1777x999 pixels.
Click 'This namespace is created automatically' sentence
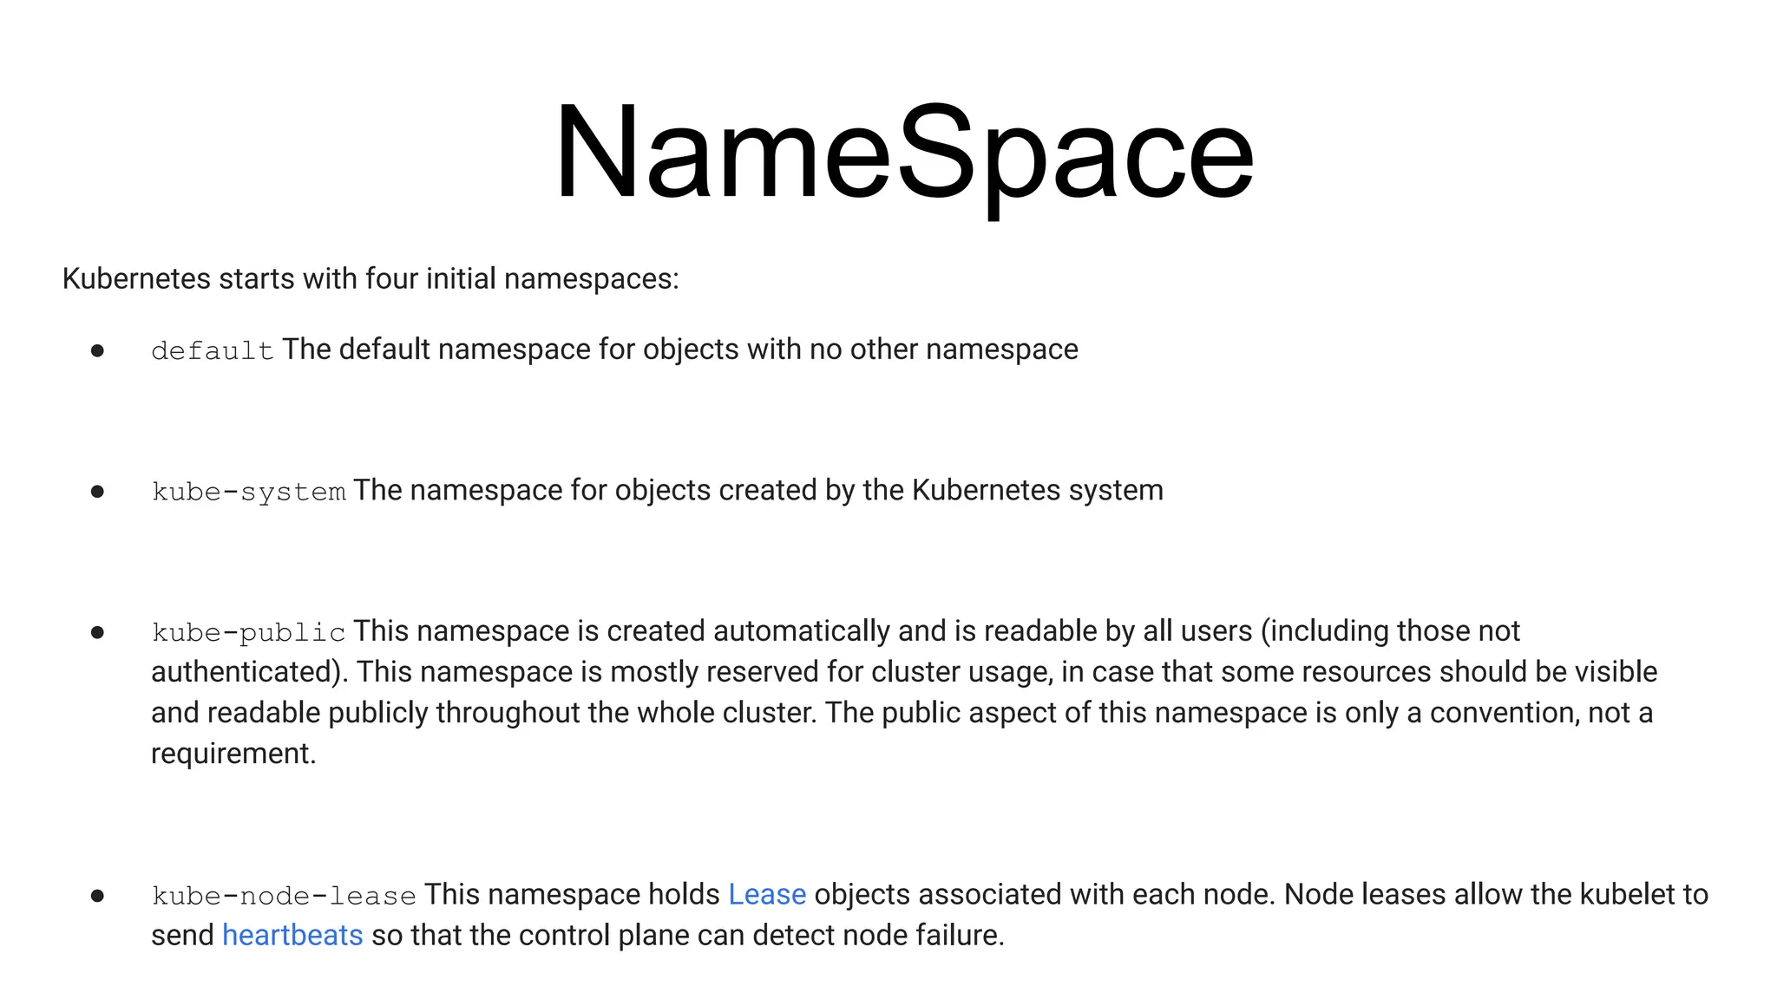coord(936,630)
